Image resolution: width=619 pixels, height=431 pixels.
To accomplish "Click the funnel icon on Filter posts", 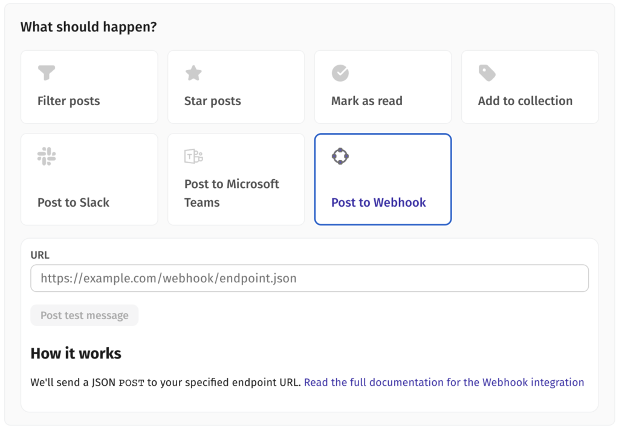I will click(x=47, y=73).
